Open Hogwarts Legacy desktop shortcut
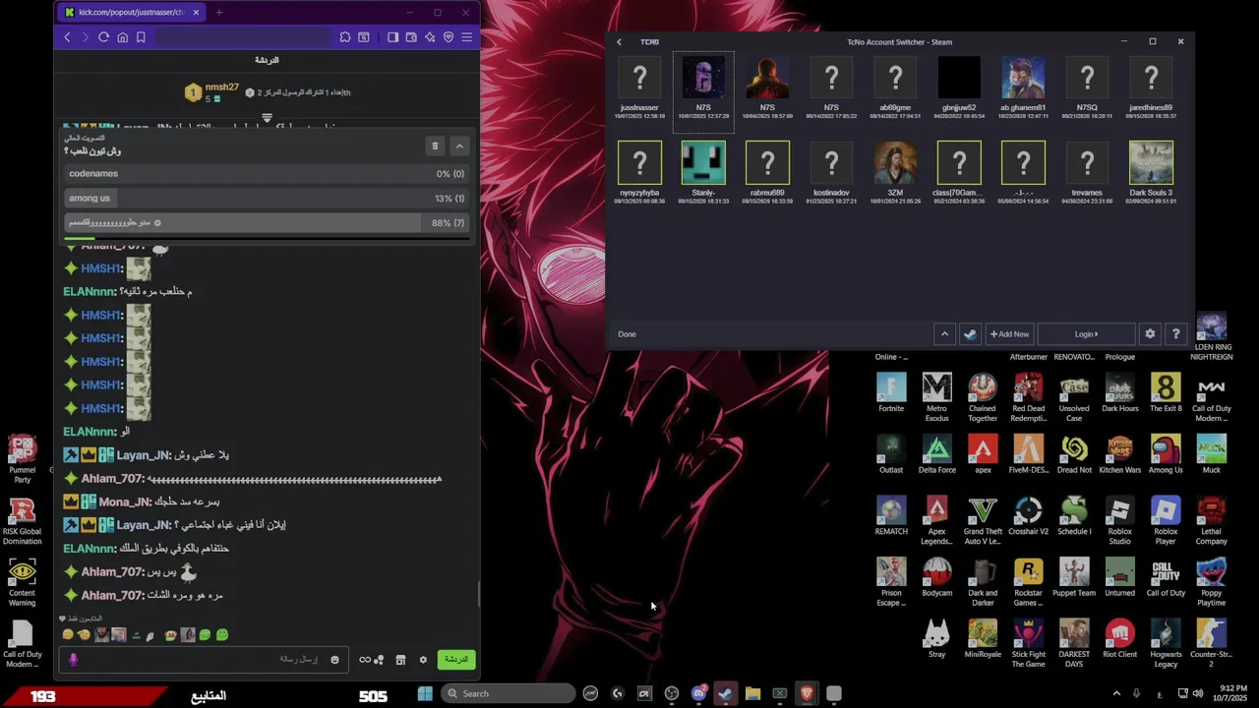This screenshot has height=708, width=1259. click(1166, 643)
